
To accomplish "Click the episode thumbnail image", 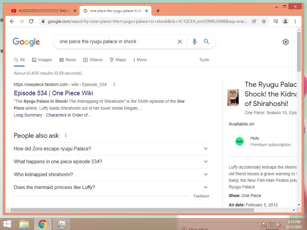I will point(233,98).
